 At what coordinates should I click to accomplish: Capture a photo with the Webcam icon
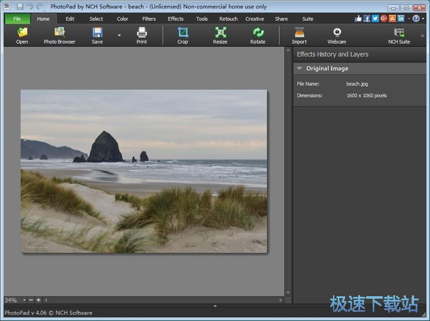click(x=337, y=34)
